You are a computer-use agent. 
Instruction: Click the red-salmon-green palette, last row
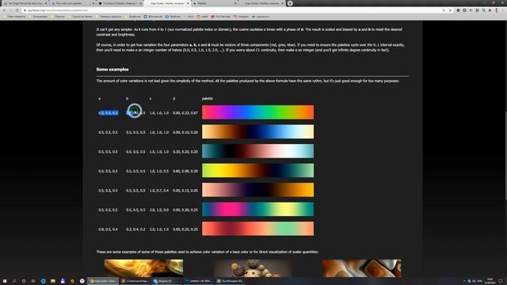[257, 229]
